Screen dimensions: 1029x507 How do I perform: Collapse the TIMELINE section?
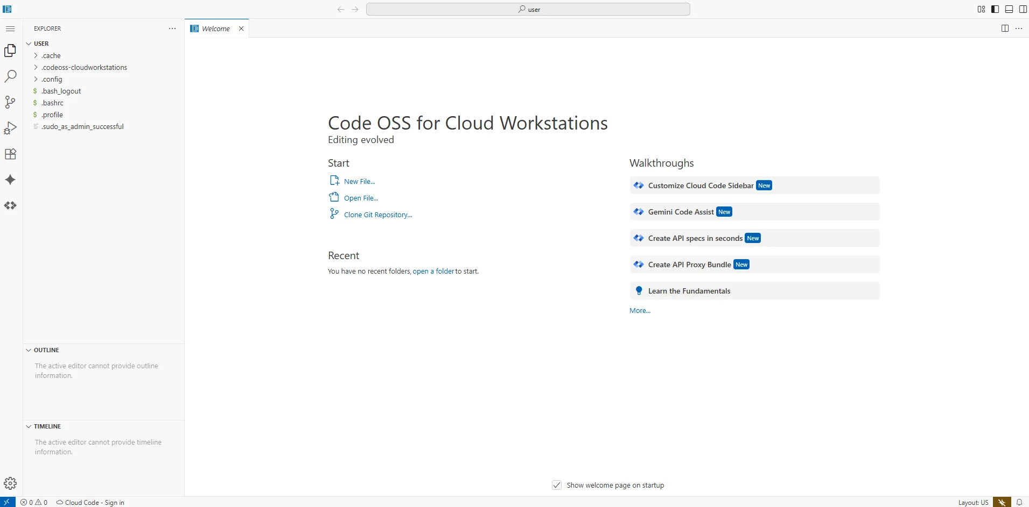[103, 426]
